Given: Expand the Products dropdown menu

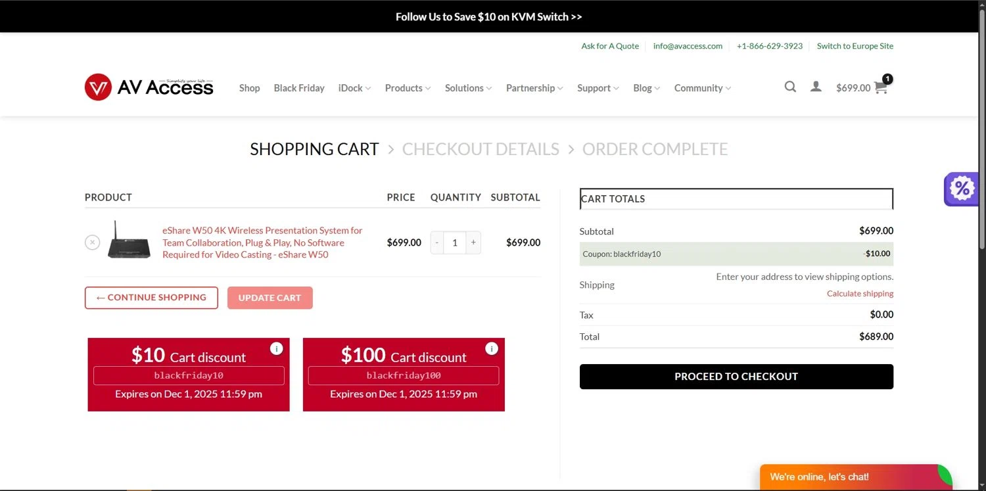Looking at the screenshot, I should click(x=408, y=88).
